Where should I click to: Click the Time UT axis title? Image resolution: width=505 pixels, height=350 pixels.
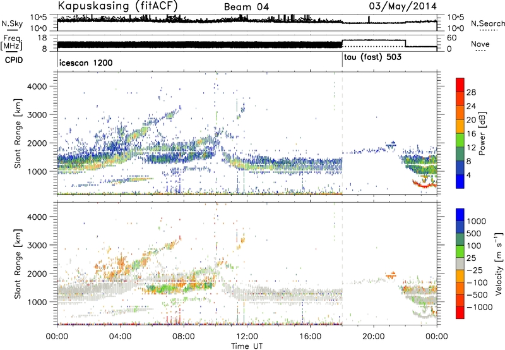pyautogui.click(x=247, y=346)
